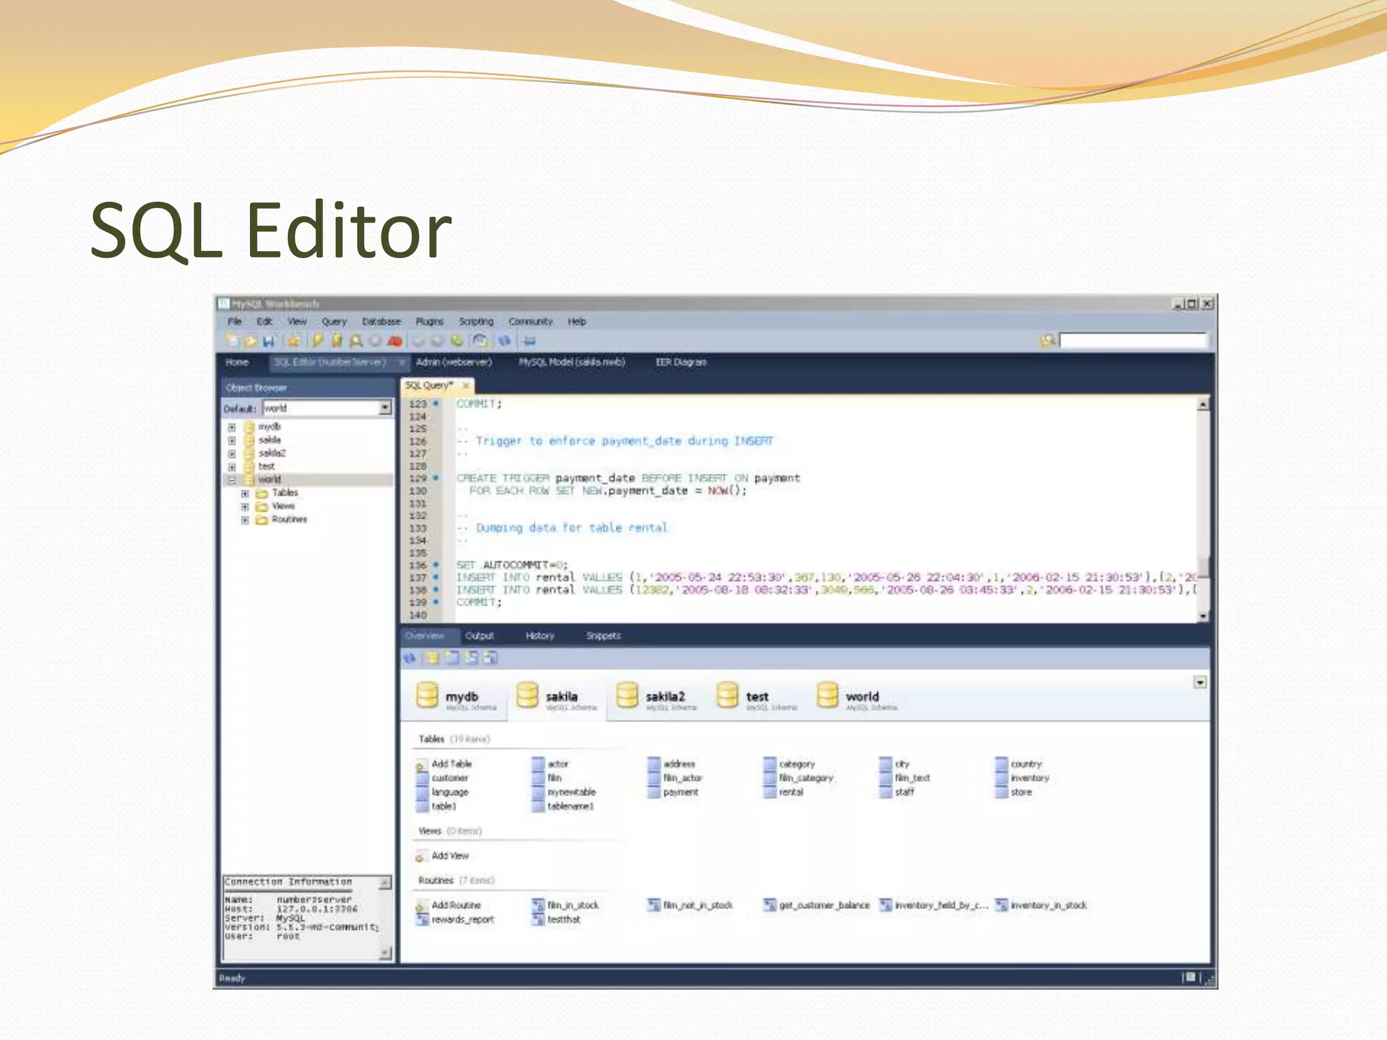The width and height of the screenshot is (1387, 1040).
Task: Switch to the History tab
Action: click(540, 636)
